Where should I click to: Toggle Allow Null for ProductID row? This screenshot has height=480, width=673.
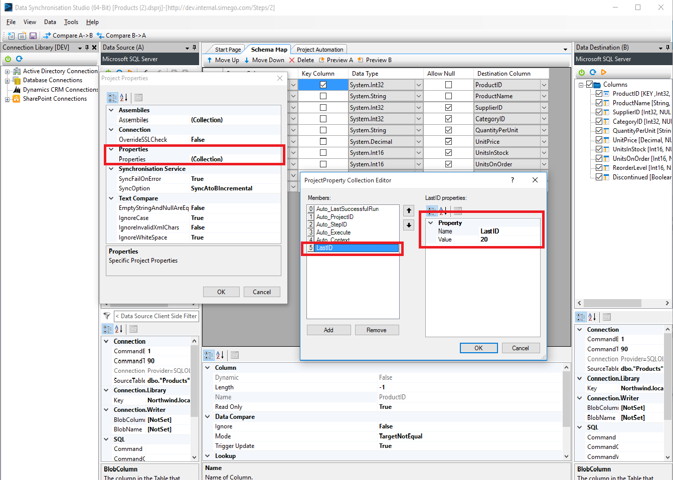pyautogui.click(x=448, y=85)
